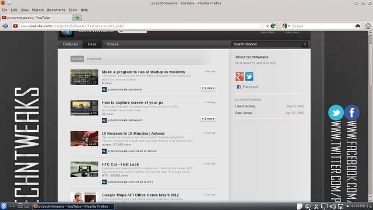This screenshot has height=210, width=373.
Task: Switch to the Feed channel tab
Action: coord(92,44)
